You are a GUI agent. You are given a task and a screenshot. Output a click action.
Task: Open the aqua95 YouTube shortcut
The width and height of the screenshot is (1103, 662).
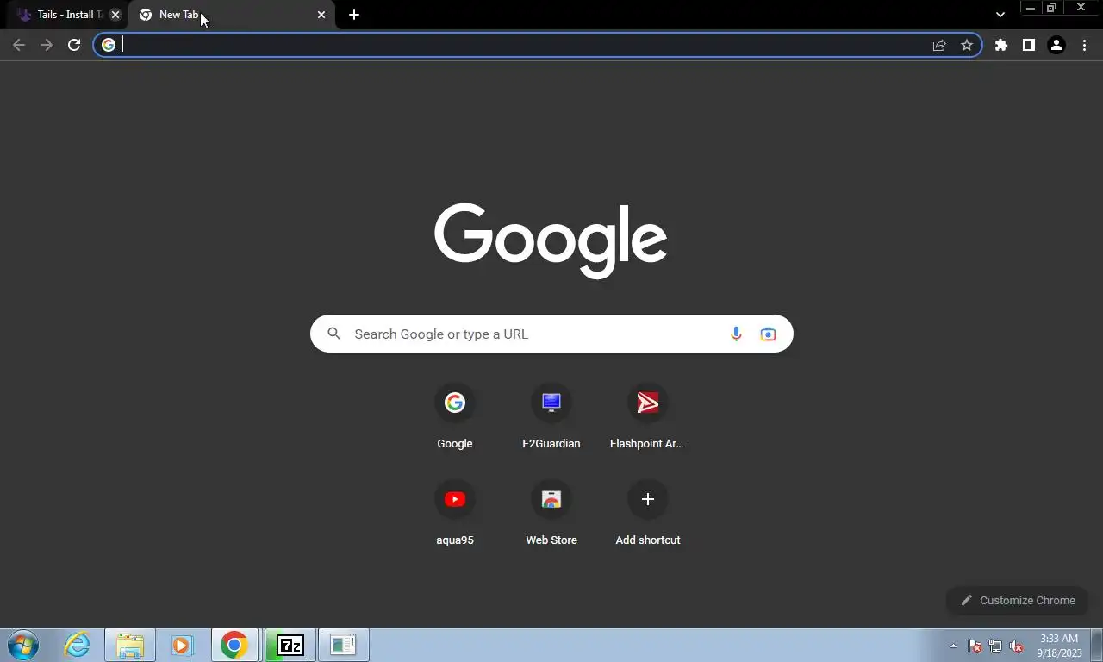pyautogui.click(x=455, y=514)
